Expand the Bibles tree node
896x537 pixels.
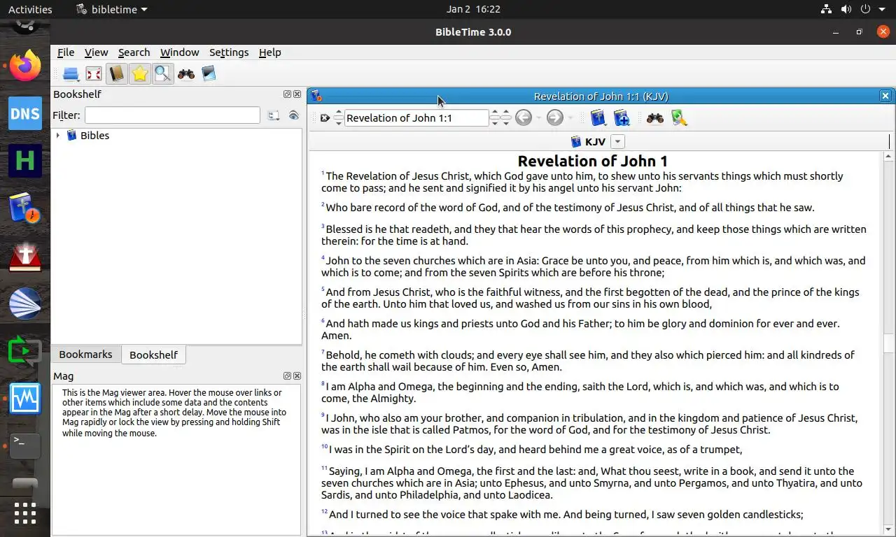[57, 135]
